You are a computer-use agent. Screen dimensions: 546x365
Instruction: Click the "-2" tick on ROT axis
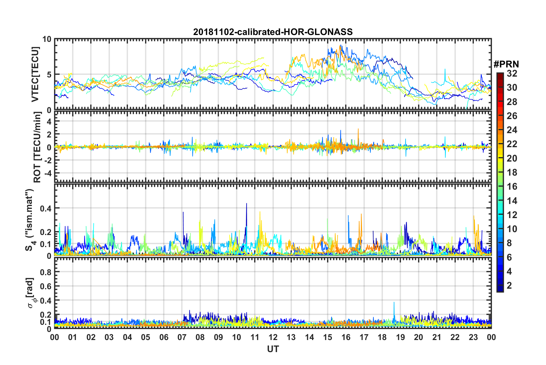tap(48, 160)
